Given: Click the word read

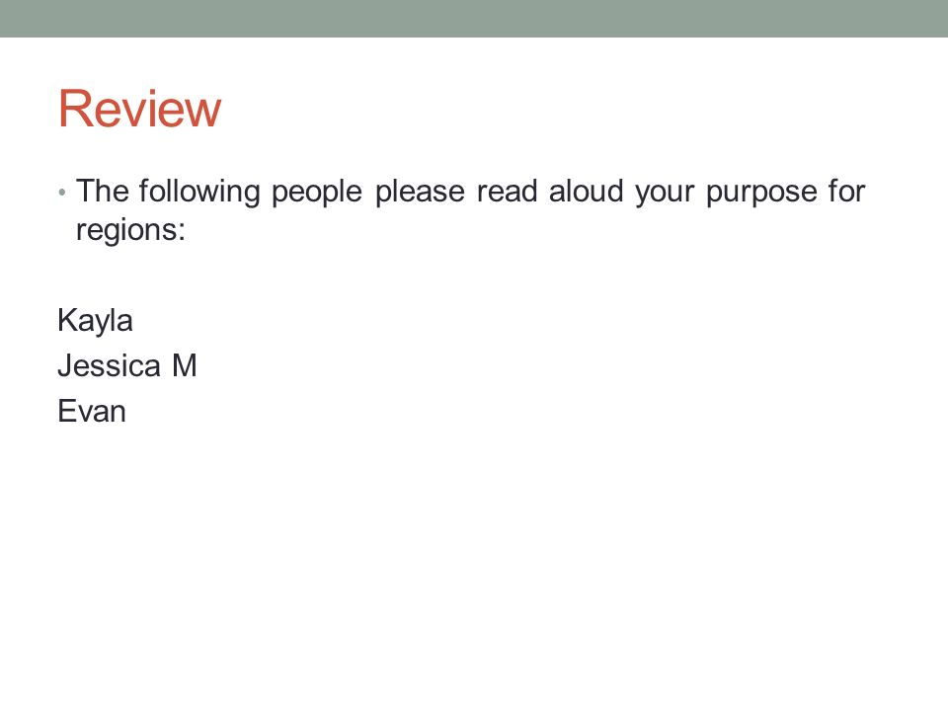Looking at the screenshot, I should [x=507, y=191].
